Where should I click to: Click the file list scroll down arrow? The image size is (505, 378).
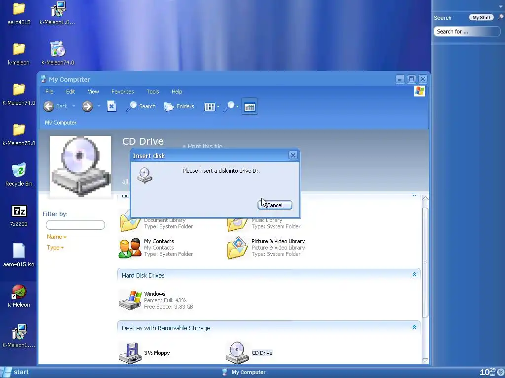[425, 360]
